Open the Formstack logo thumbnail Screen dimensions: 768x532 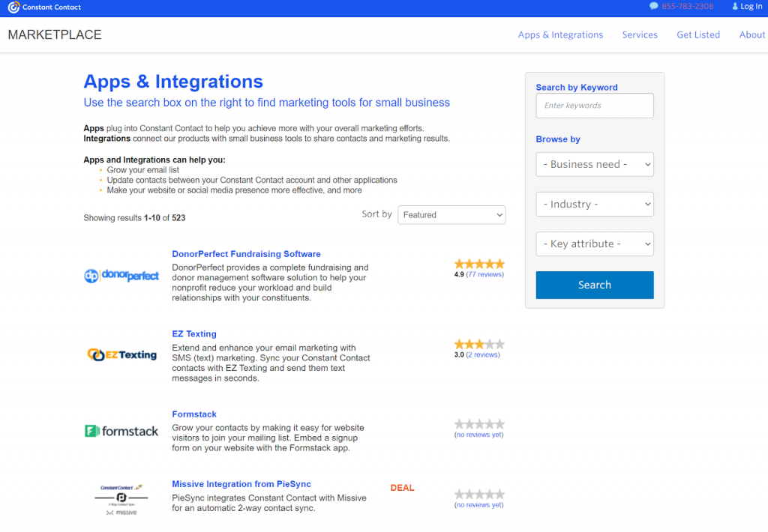click(x=121, y=431)
